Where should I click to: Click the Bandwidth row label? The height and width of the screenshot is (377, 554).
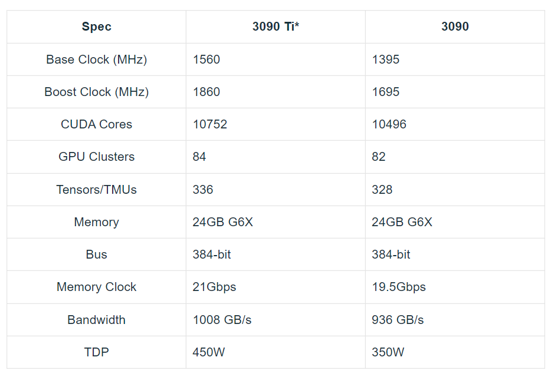tap(96, 320)
